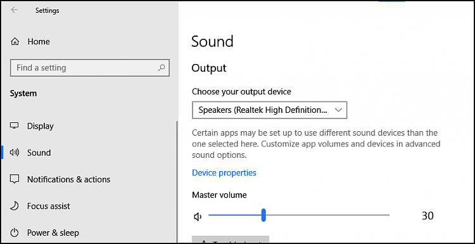Open Display settings
475x244 pixels.
41,125
